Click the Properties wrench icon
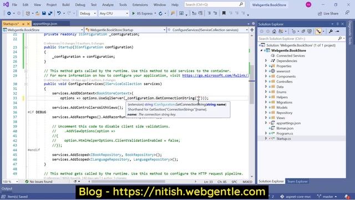Viewport: 355px width, 200px height. click(x=331, y=31)
